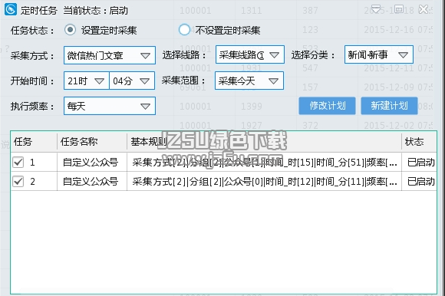Open the hour dropdown showing 21时

click(x=86, y=81)
